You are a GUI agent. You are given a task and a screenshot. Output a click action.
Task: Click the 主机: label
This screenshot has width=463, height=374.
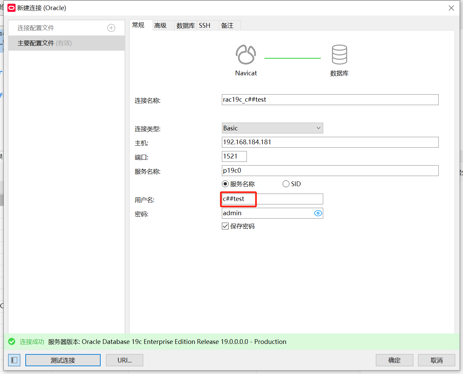(x=142, y=143)
